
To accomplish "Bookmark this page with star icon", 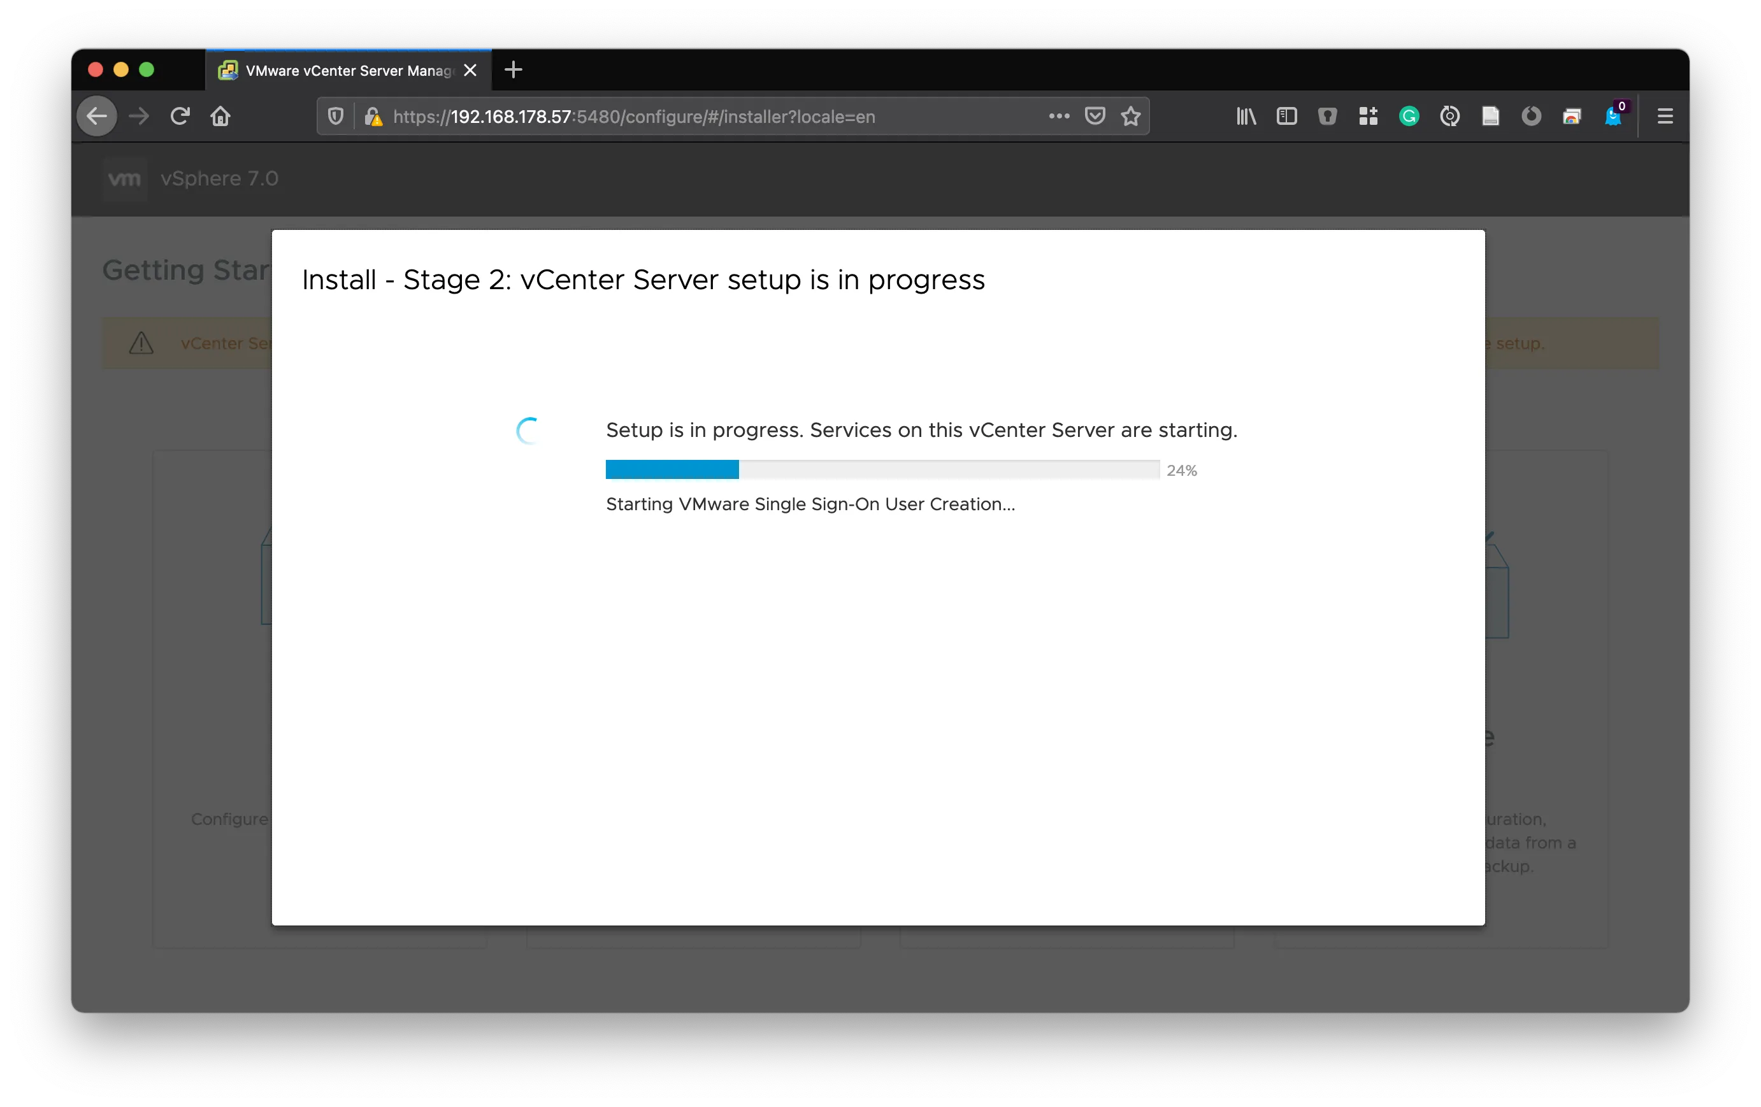I will point(1131,117).
